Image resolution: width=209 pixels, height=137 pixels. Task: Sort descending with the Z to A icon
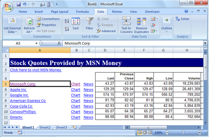(x=67, y=29)
